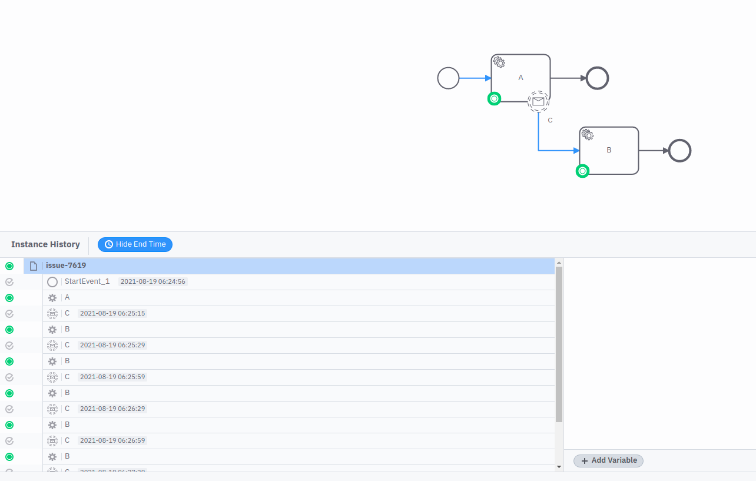The height and width of the screenshot is (481, 756).
Task: Click the completed check icon for C 06:26:59
Action: [x=9, y=441]
